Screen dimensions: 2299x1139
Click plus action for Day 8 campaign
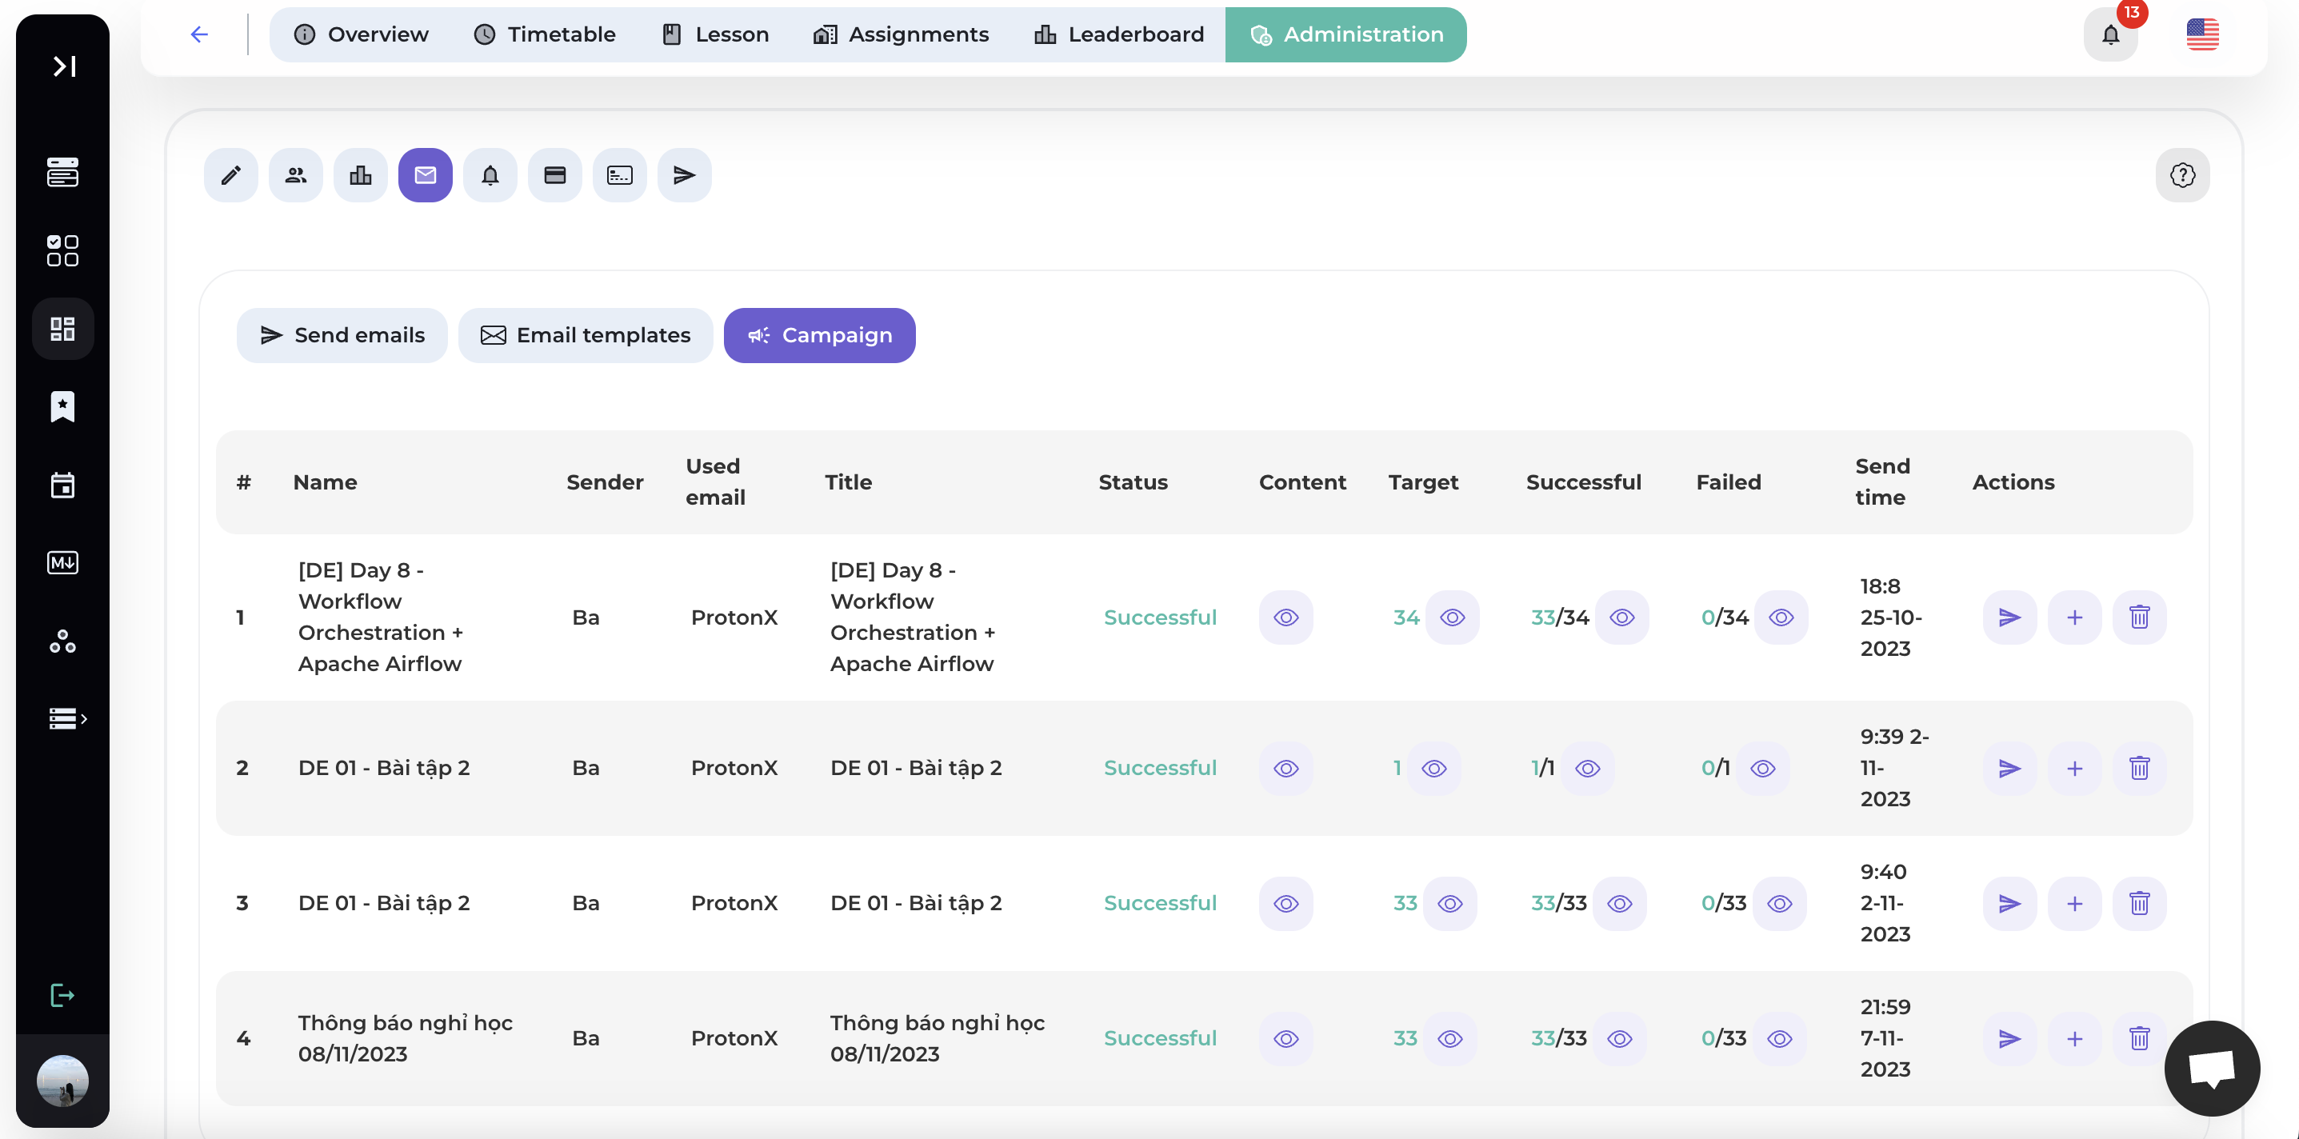coord(2074,617)
